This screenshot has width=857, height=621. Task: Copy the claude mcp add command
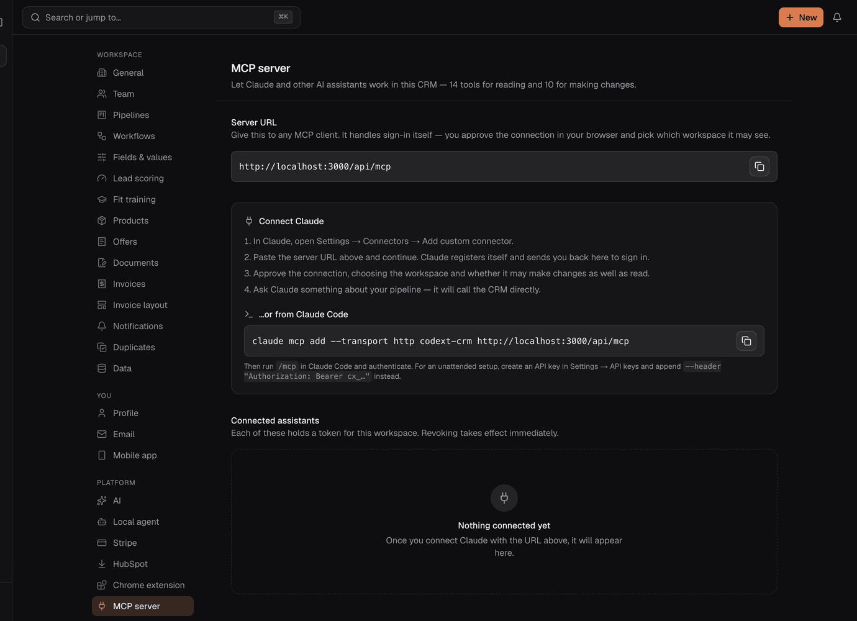click(746, 341)
